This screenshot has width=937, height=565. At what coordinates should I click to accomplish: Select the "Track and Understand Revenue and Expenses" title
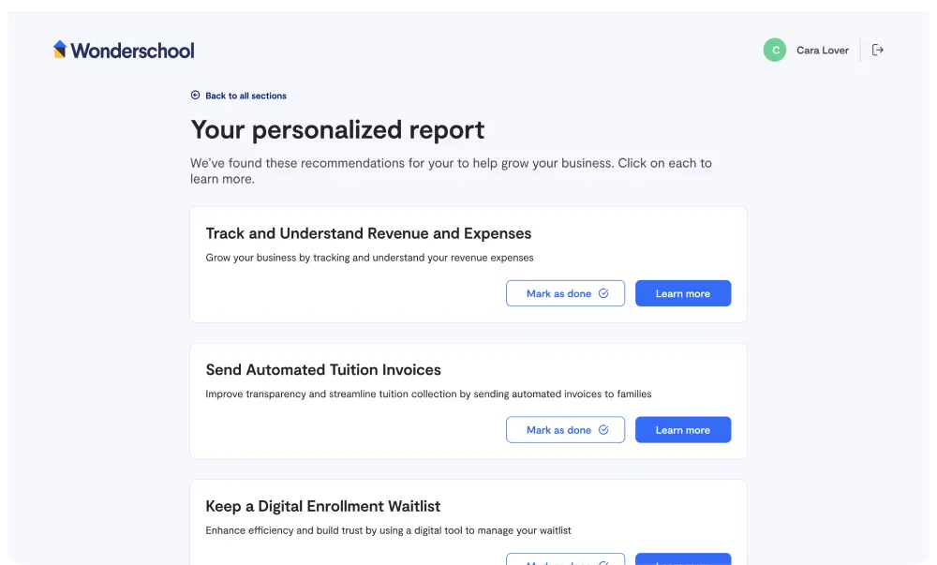click(x=368, y=233)
